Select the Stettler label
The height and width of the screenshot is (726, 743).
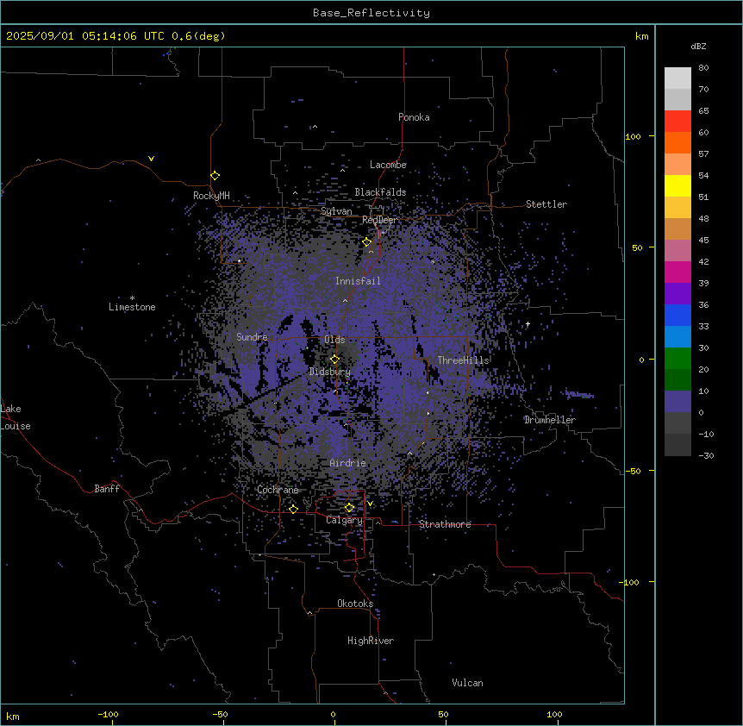[546, 204]
